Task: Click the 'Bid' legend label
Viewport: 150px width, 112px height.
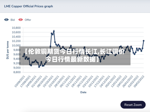Action: point(13,20)
